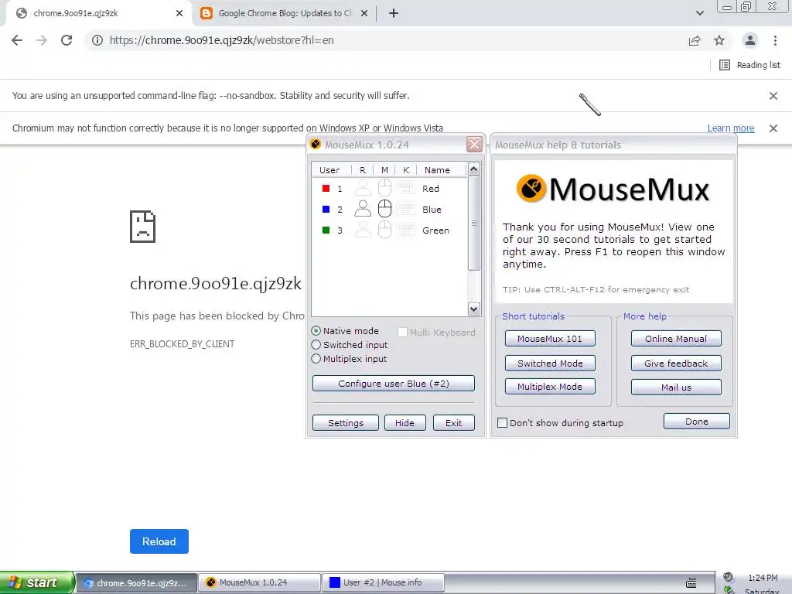Click the blue color swatch for user 2
The width and height of the screenshot is (792, 594).
(x=326, y=209)
